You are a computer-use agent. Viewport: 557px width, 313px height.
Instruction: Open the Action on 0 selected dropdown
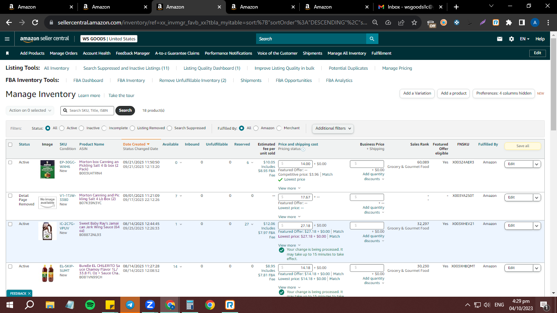tap(30, 110)
